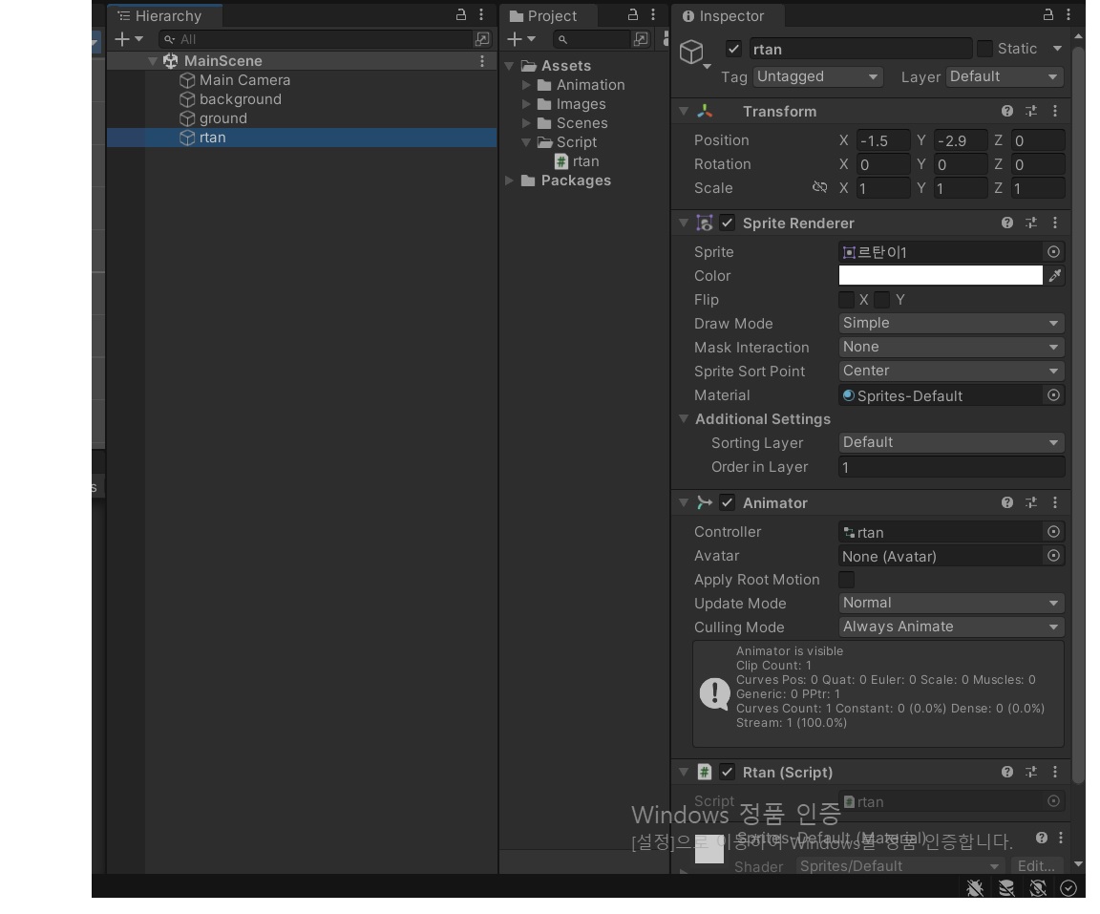Click the Order in Layer field
This screenshot has width=1100, height=914.
951,466
